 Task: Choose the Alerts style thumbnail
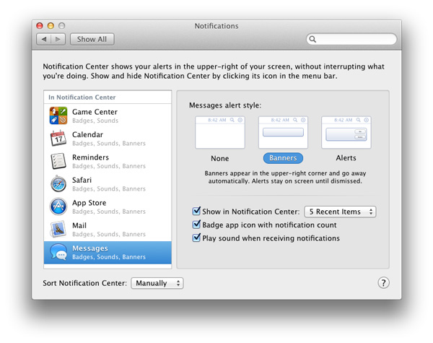(346, 132)
